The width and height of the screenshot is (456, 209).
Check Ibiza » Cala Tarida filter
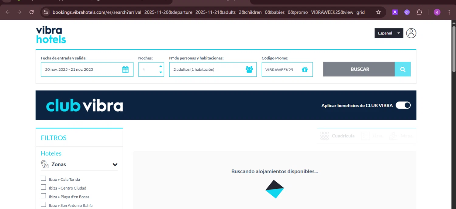(43, 178)
